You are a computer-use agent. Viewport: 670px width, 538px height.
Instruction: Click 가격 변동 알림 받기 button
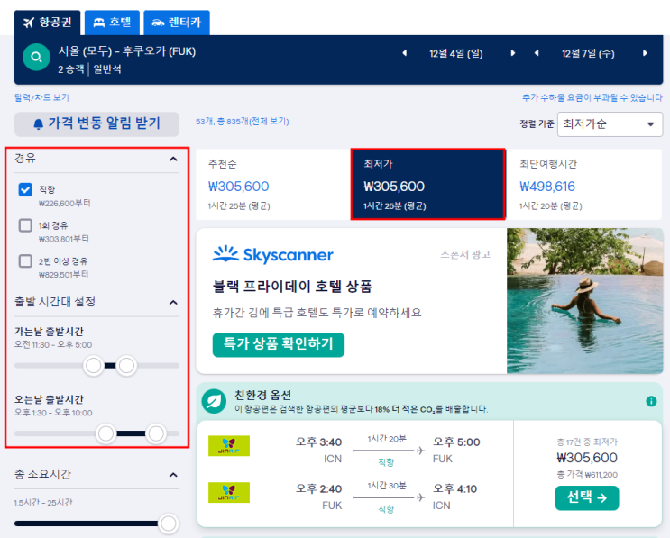point(97,123)
